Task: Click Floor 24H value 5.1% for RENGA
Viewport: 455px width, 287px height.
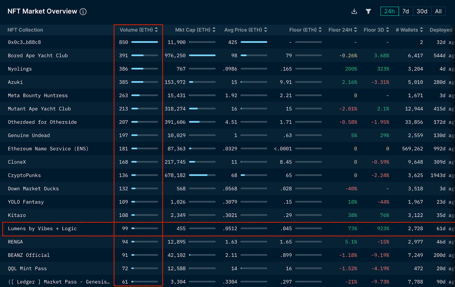Action: coord(351,242)
